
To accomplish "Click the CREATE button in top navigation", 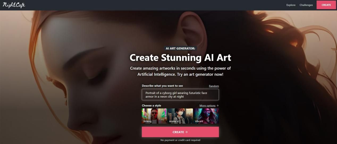I will coord(326,5).
